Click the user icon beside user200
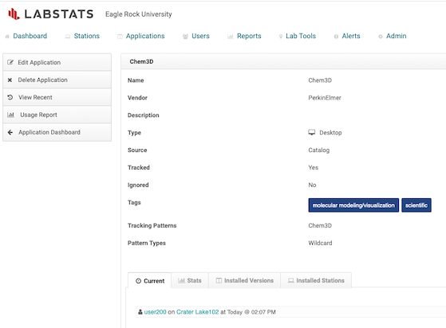446x328 pixels. pyautogui.click(x=140, y=312)
